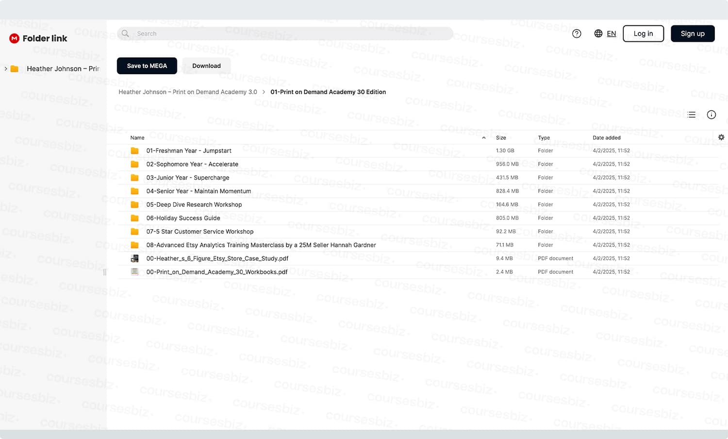
Task: Click the 92.2 MB size cell
Action: [x=505, y=232]
